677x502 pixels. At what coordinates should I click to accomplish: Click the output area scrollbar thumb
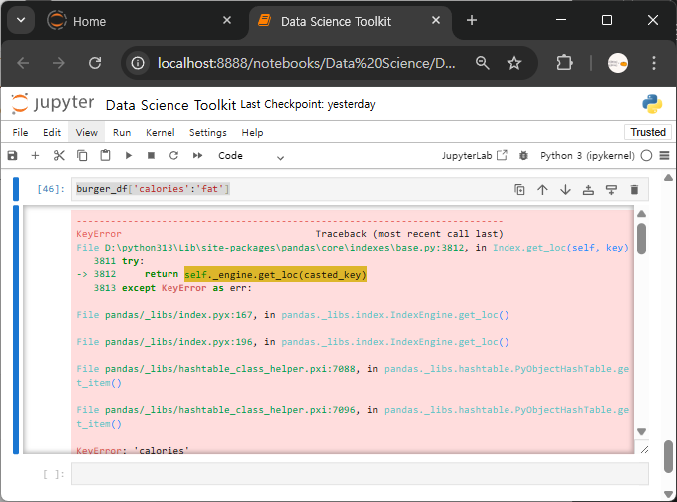[x=641, y=239]
